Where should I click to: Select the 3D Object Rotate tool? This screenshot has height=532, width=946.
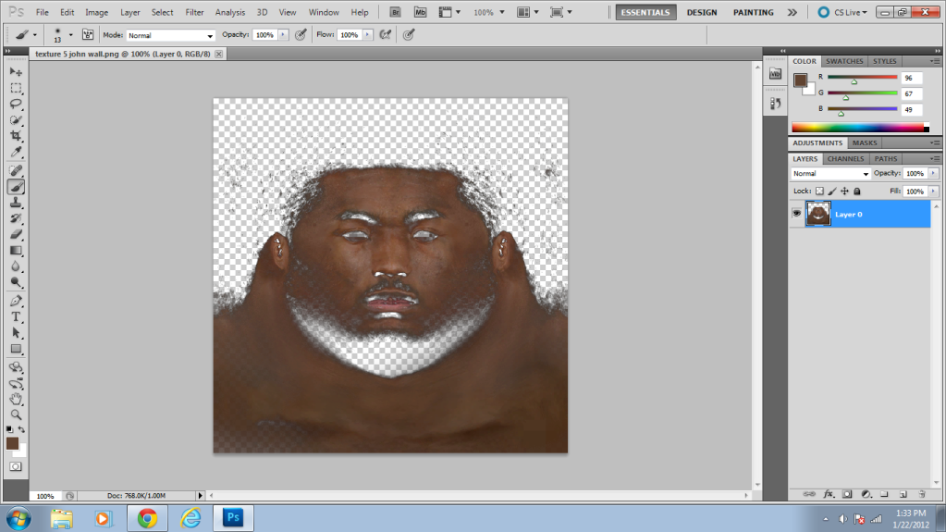click(16, 367)
